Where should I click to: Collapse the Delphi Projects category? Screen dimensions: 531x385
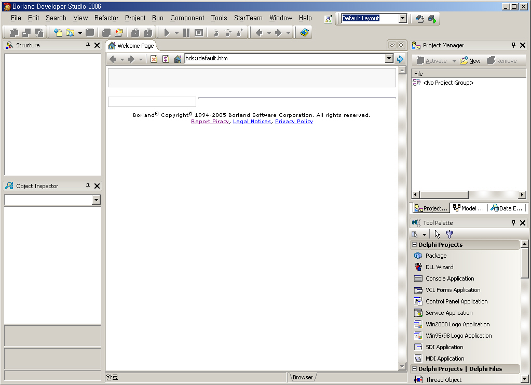(x=414, y=245)
